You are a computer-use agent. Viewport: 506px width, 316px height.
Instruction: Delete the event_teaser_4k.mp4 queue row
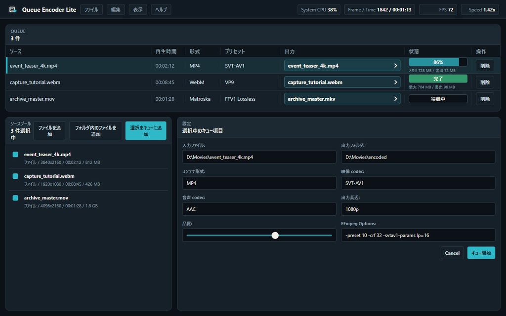click(x=485, y=66)
